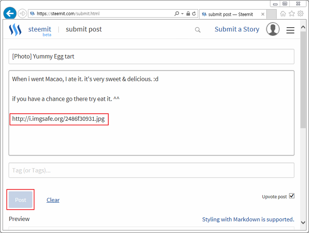This screenshot has height=233, width=309.
Task: Open Styling with Markdown link
Action: click(248, 219)
